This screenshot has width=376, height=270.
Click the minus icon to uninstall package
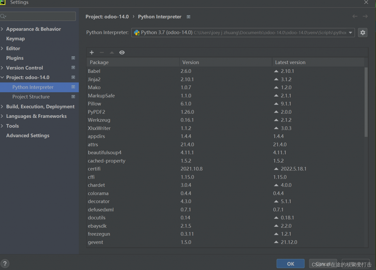tap(102, 52)
